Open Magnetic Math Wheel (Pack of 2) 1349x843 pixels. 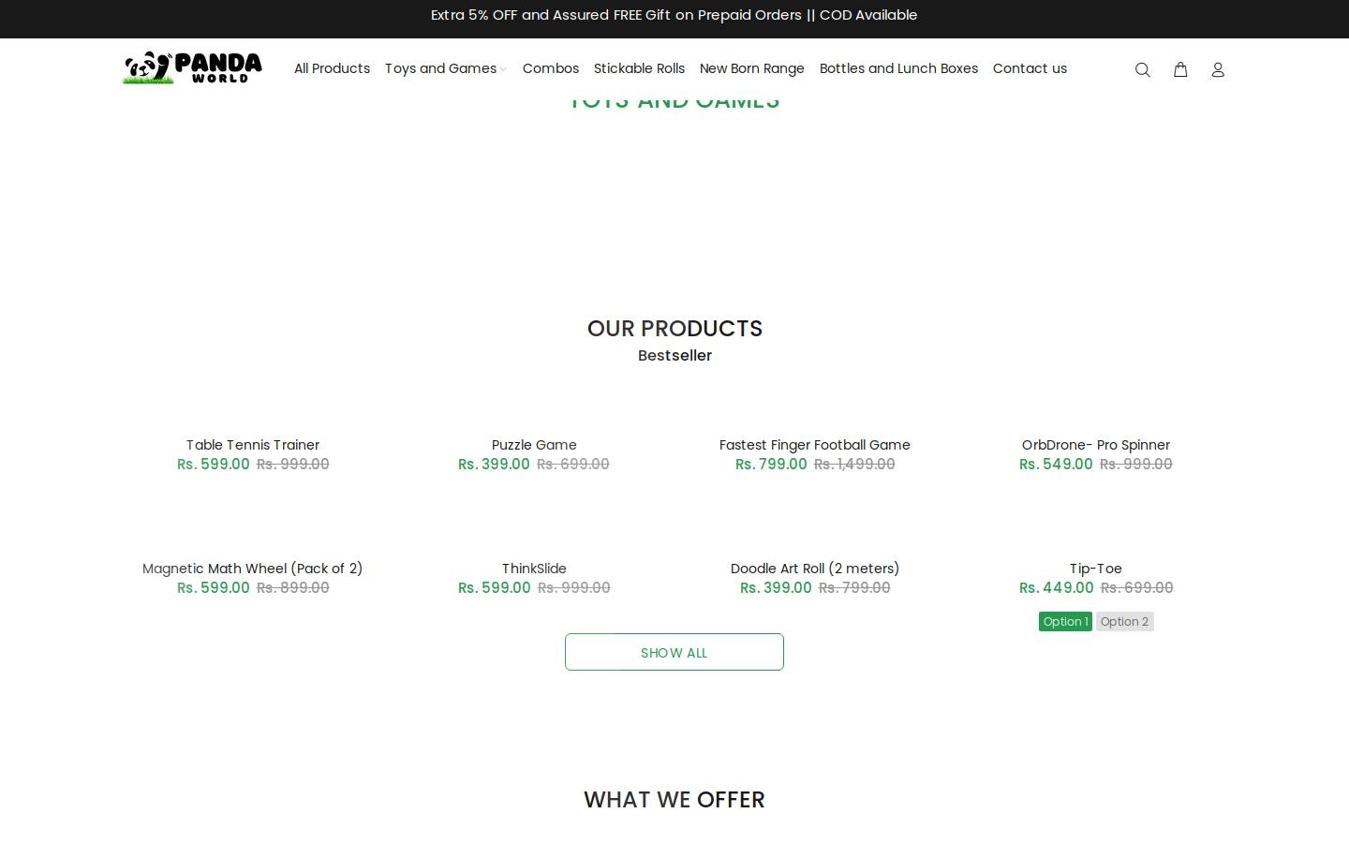pos(253,569)
